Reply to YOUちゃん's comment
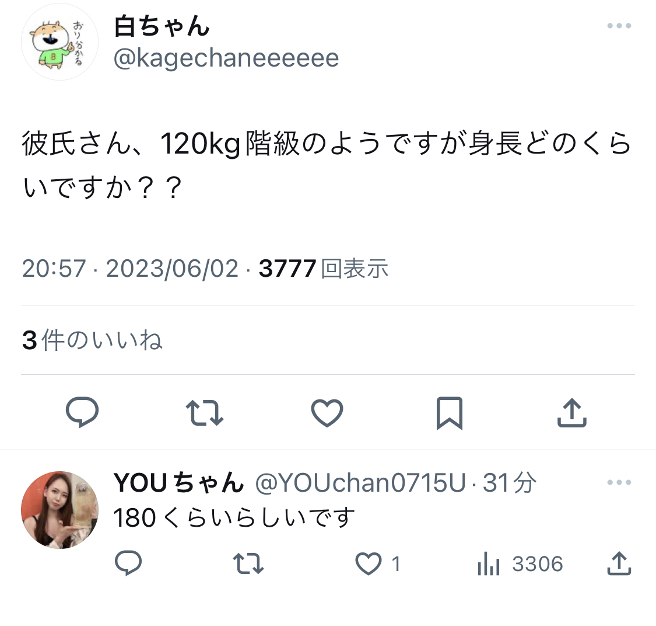The height and width of the screenshot is (626, 656). (x=128, y=563)
